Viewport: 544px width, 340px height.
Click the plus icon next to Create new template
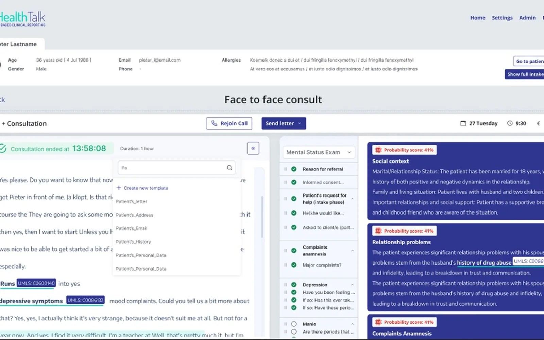119,188
